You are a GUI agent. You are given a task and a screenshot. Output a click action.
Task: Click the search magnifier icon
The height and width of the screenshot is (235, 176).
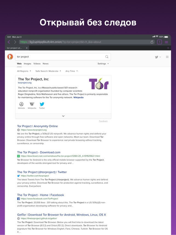(107, 57)
